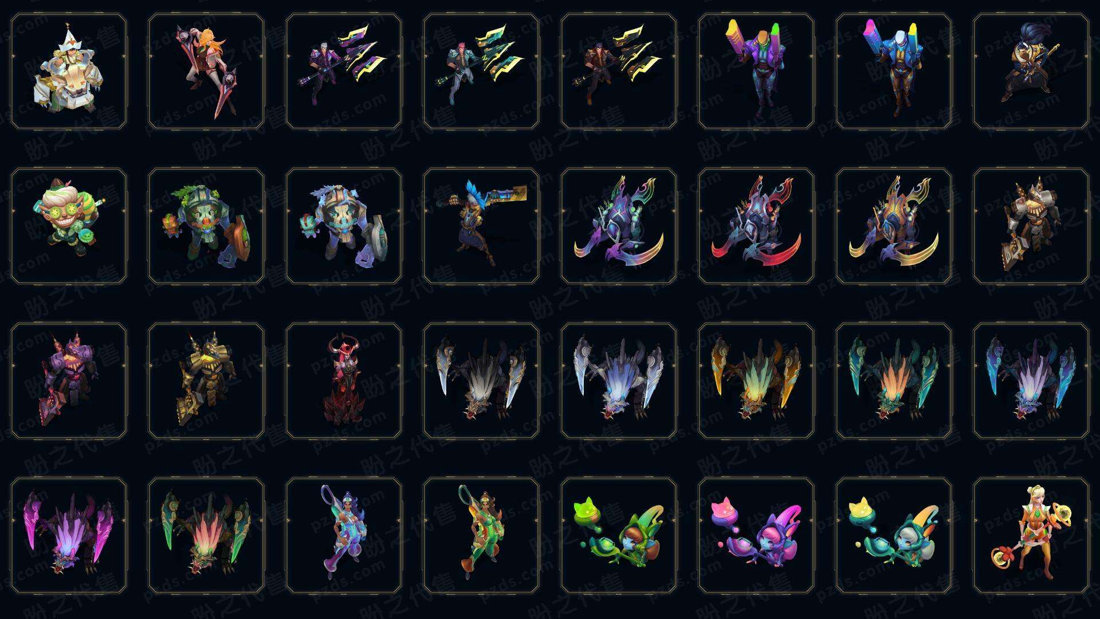
Task: Click the orange-haired dual-blade warrior skin
Action: tap(206, 71)
